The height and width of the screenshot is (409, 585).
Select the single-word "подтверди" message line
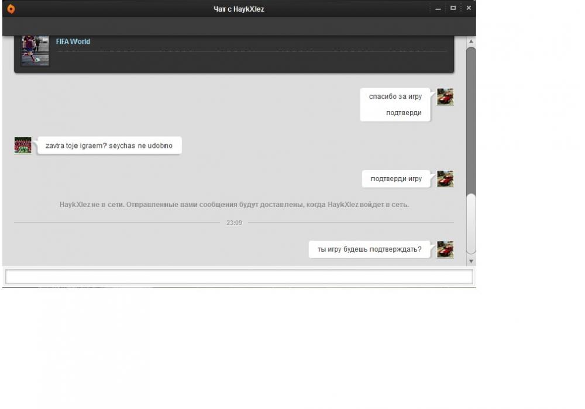click(404, 113)
